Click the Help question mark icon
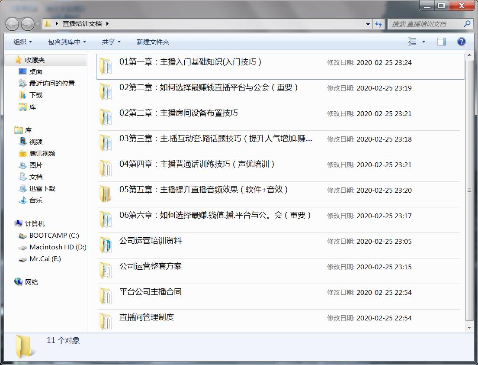This screenshot has height=365, width=478. tap(461, 42)
